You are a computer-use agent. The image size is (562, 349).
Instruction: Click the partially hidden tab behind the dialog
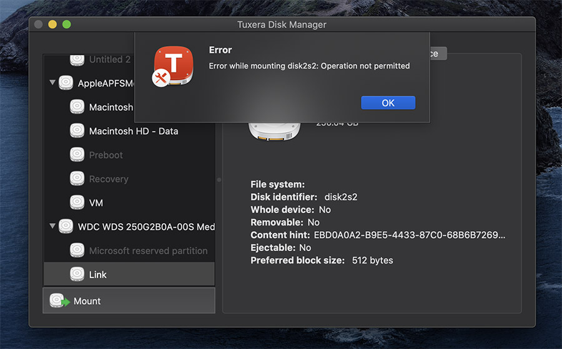[438, 54]
